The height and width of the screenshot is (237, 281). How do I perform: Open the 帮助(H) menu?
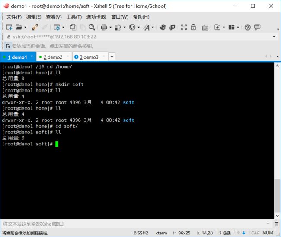pyautogui.click(x=141, y=17)
